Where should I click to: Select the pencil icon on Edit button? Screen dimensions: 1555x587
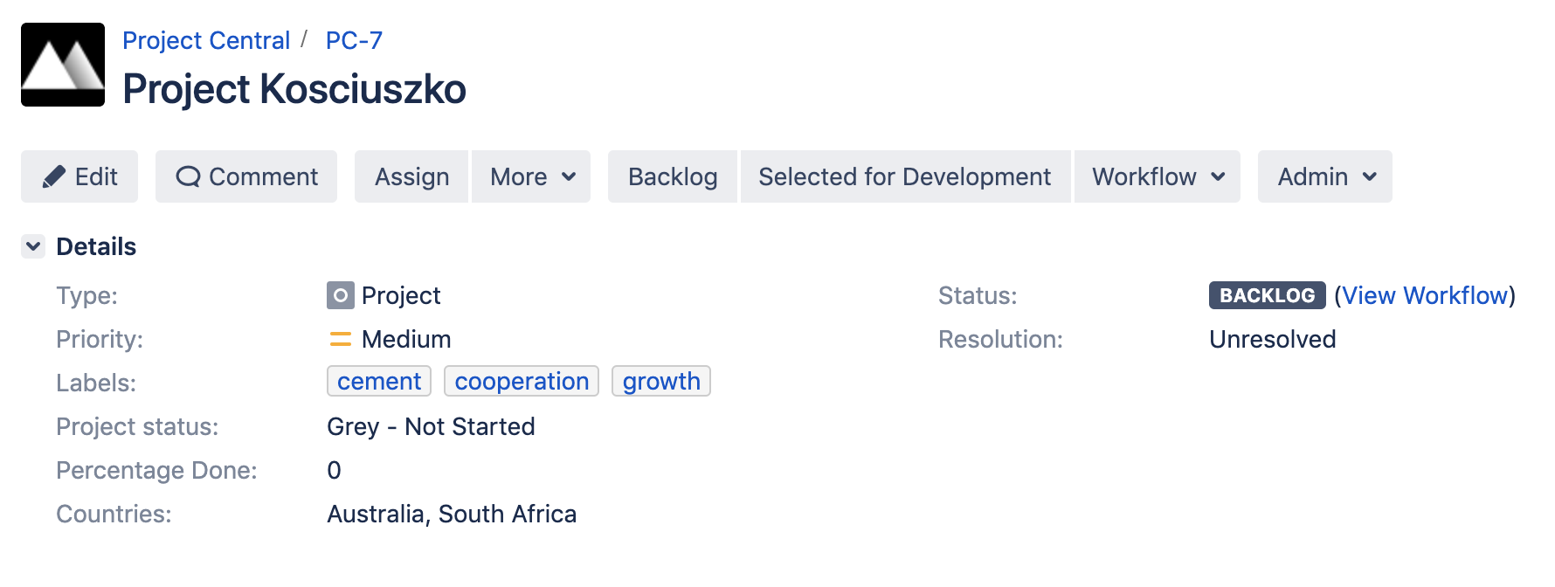click(x=55, y=176)
